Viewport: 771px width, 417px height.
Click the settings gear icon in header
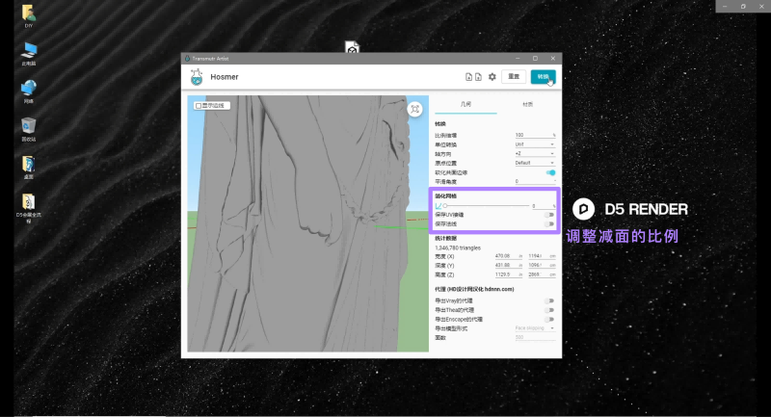tap(492, 76)
